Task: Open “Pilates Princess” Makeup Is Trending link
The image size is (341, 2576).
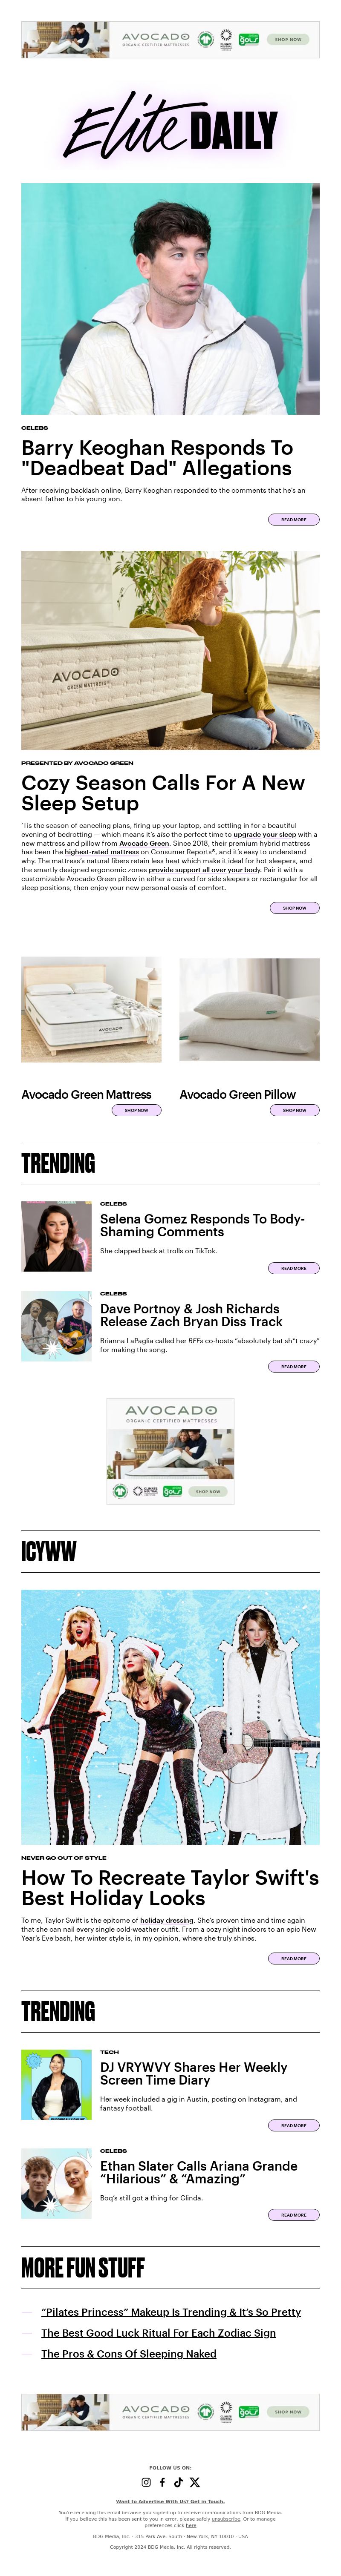Action: click(171, 2312)
